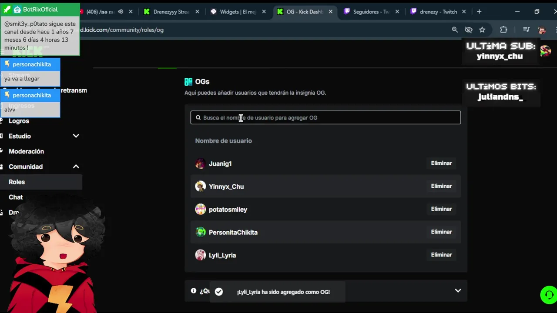This screenshot has height=313, width=557.
Task: Open the media control playlist icon
Action: pos(526,30)
